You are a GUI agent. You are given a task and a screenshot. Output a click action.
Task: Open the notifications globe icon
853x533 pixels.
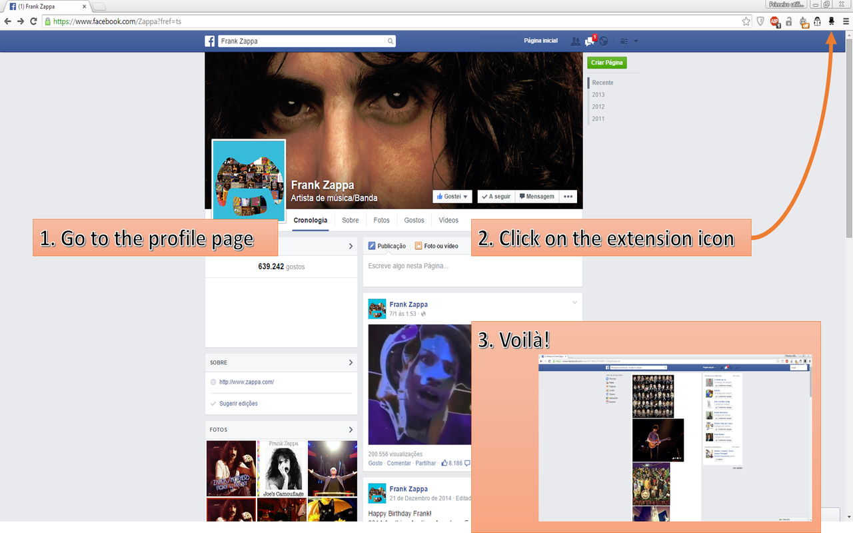(604, 41)
